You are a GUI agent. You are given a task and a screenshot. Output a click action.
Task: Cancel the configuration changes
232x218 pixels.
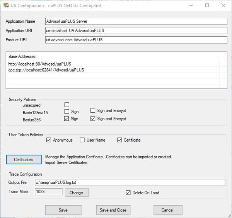coord(167,210)
